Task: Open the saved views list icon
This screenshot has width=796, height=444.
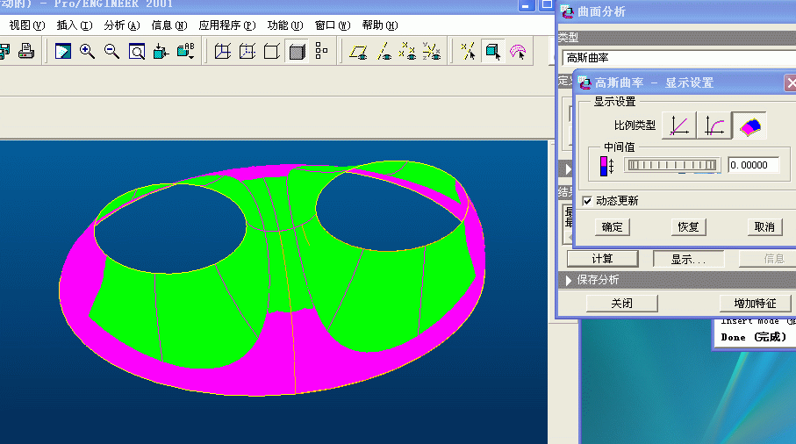Action: coord(186,51)
